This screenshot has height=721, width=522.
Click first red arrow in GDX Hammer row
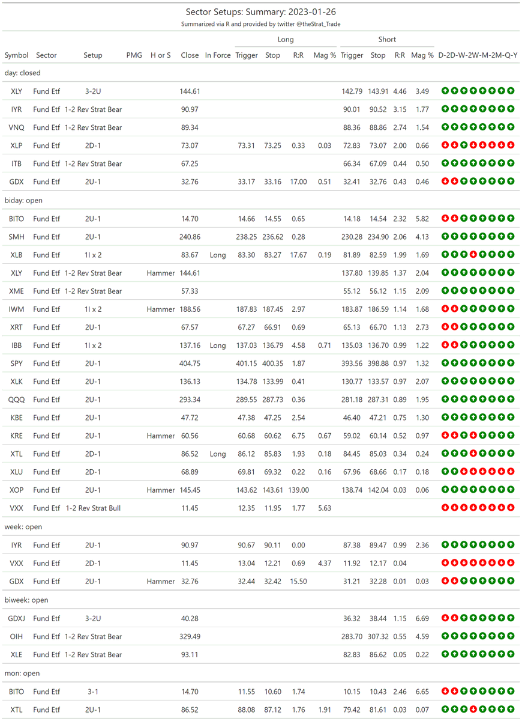pyautogui.click(x=445, y=581)
